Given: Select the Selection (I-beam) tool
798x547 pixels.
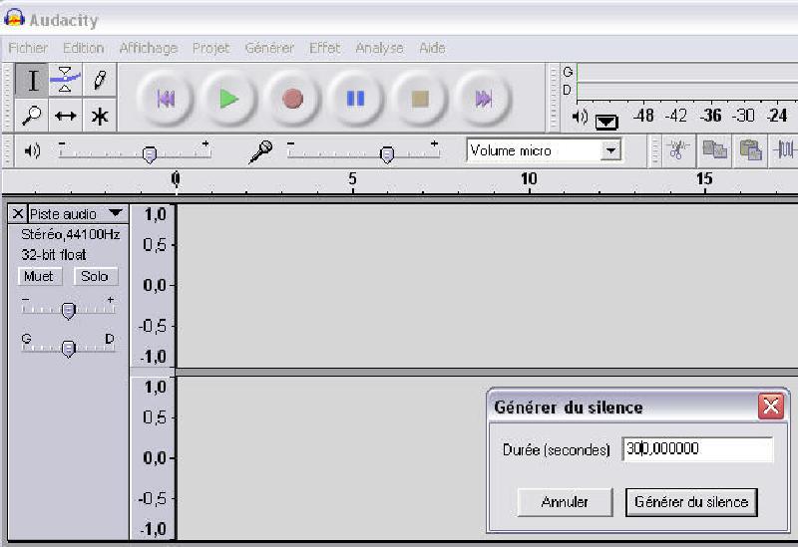Looking at the screenshot, I should 32,80.
